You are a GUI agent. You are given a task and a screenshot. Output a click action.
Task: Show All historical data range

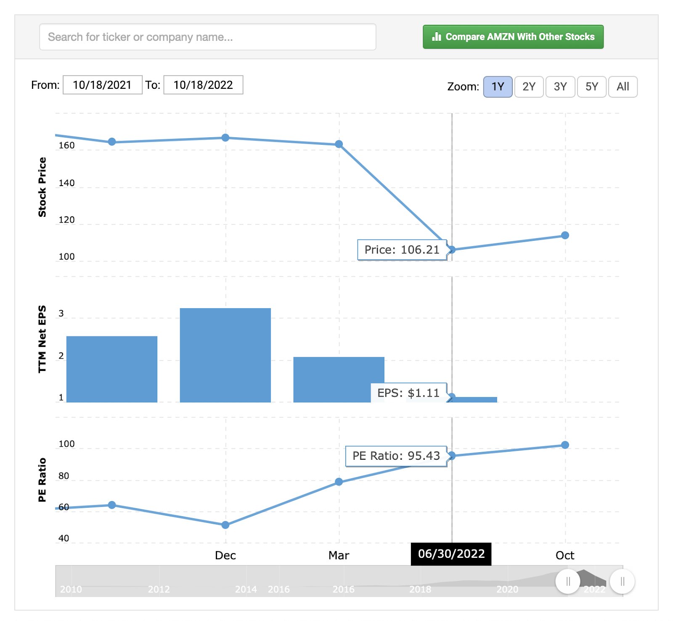tap(623, 87)
